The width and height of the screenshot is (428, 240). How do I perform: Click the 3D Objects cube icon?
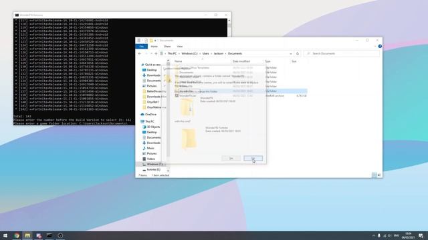click(144, 127)
